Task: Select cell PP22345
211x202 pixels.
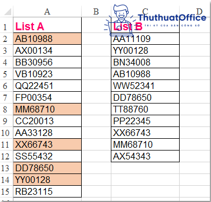Action: point(146,121)
